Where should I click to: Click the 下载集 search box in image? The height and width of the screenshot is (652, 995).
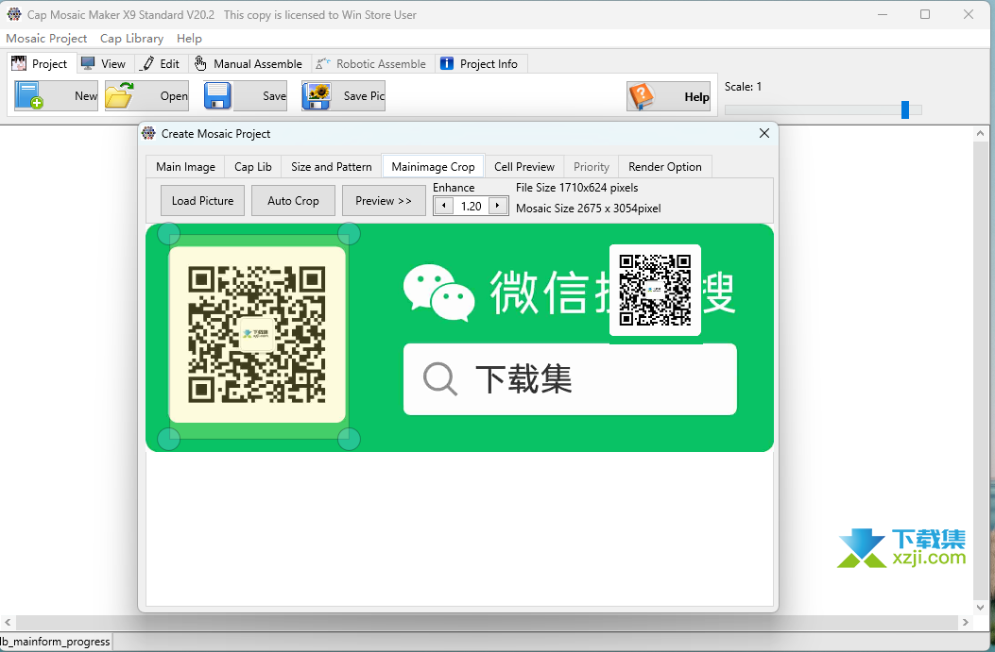570,379
